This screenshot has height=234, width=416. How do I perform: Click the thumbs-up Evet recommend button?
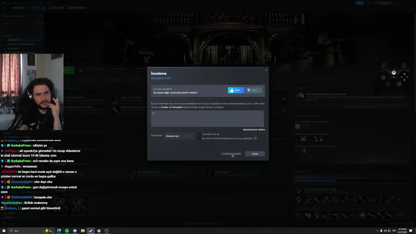tap(236, 90)
